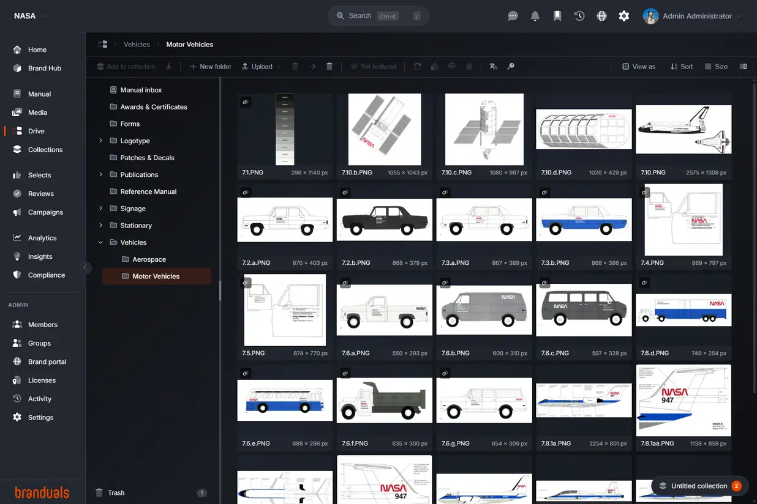Open the chat messages icon

[513, 17]
